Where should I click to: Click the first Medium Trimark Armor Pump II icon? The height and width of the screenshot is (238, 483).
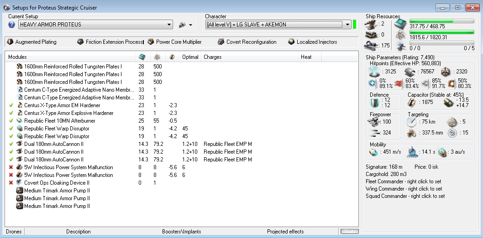click(20, 190)
